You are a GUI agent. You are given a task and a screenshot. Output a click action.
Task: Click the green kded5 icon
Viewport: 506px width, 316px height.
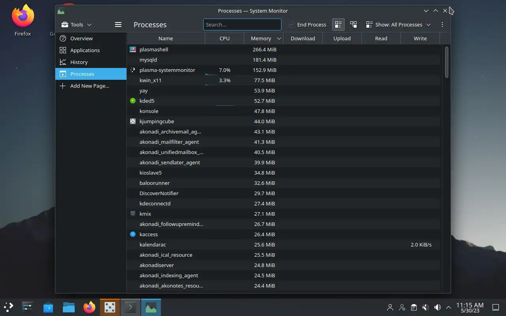(x=133, y=101)
